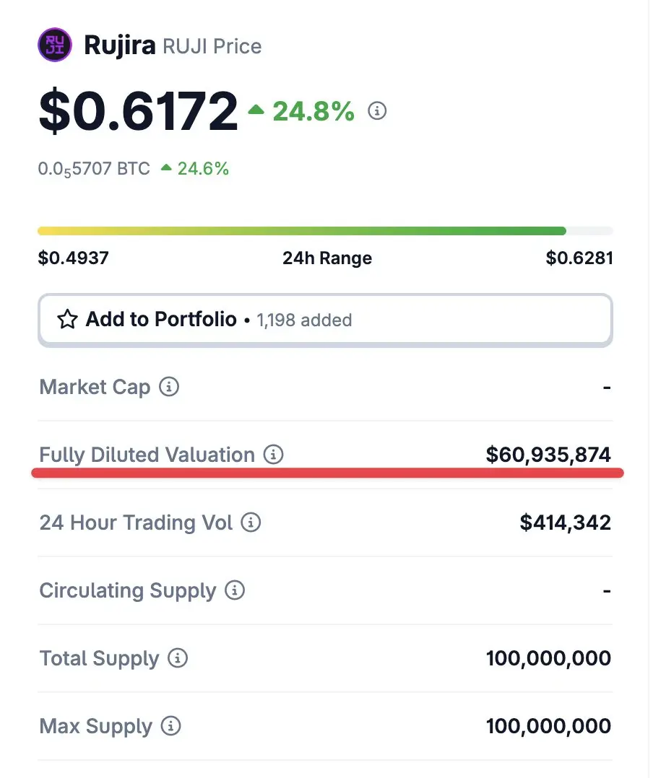653x778 pixels.
Task: Click the 24h Range progress bar
Action: pos(325,231)
